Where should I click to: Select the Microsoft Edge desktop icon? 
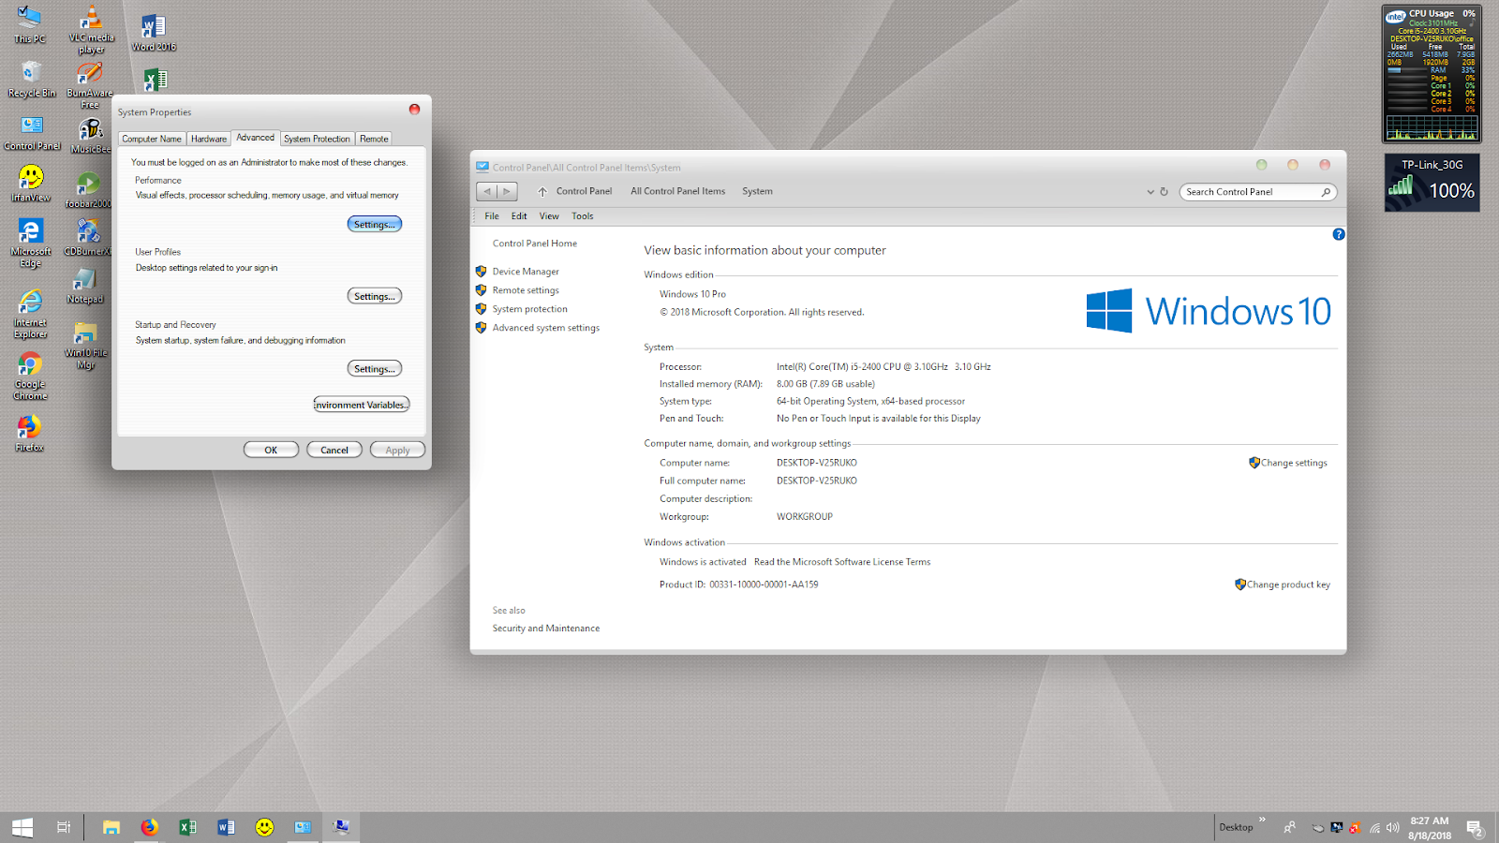[31, 244]
